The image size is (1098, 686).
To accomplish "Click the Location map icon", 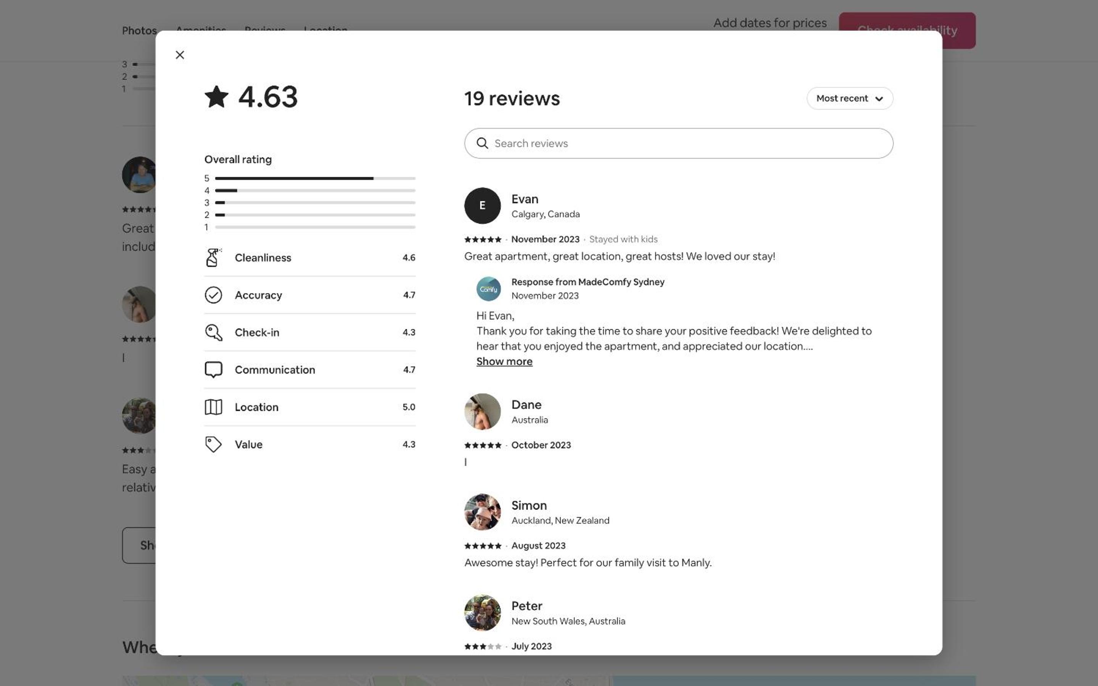I will 213,407.
